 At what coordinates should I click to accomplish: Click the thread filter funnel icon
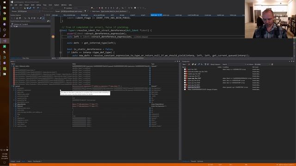[x=85, y=11]
